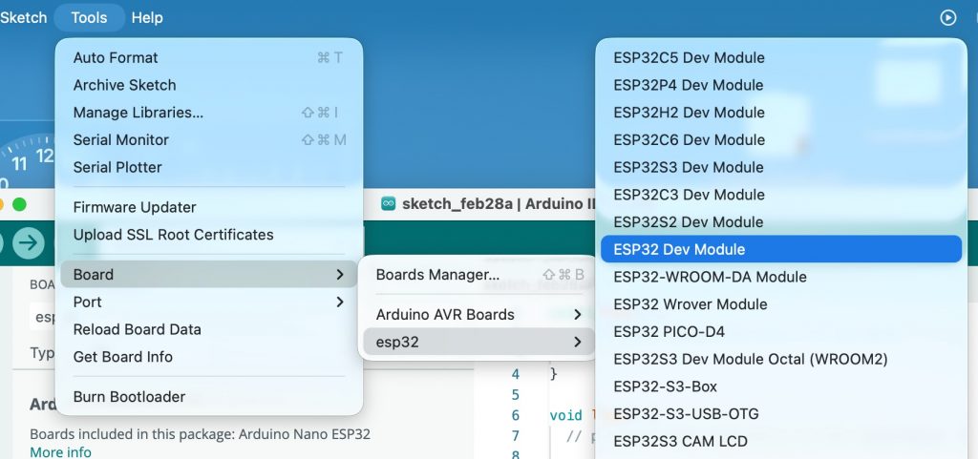Click the Arduino logo in title bar
Image resolution: width=978 pixels, height=459 pixels.
[x=389, y=203]
